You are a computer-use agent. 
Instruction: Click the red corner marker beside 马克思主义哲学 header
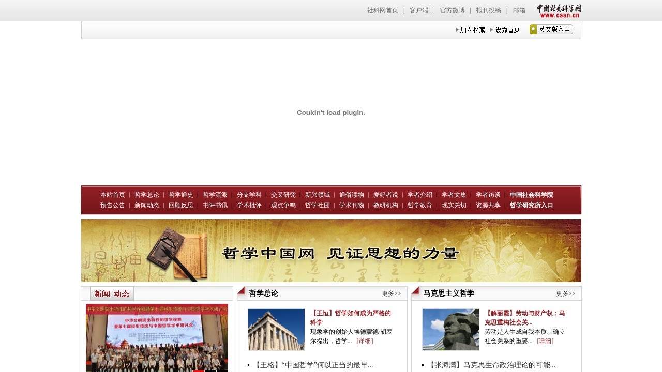415,291
